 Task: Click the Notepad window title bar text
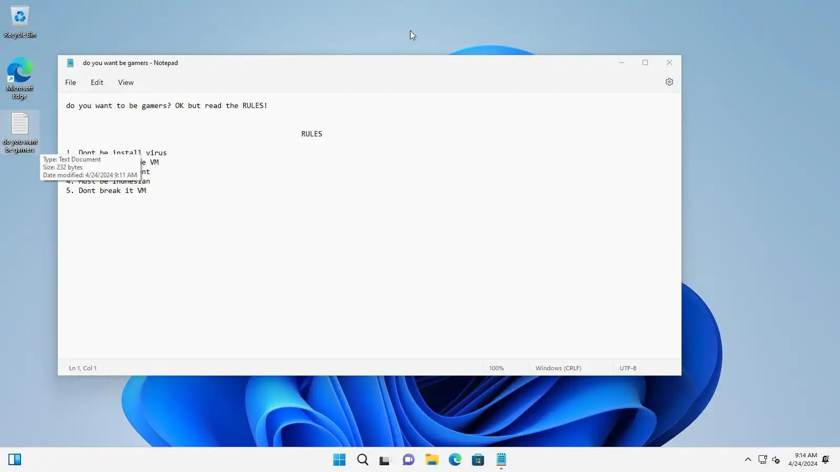[130, 63]
